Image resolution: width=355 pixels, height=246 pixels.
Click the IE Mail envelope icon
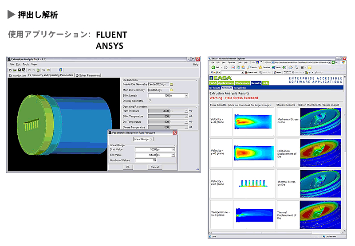click(291, 67)
